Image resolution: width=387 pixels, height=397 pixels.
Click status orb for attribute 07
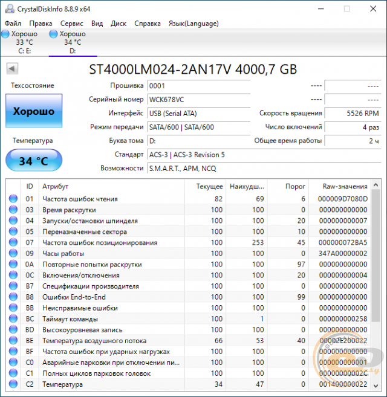pos(13,242)
